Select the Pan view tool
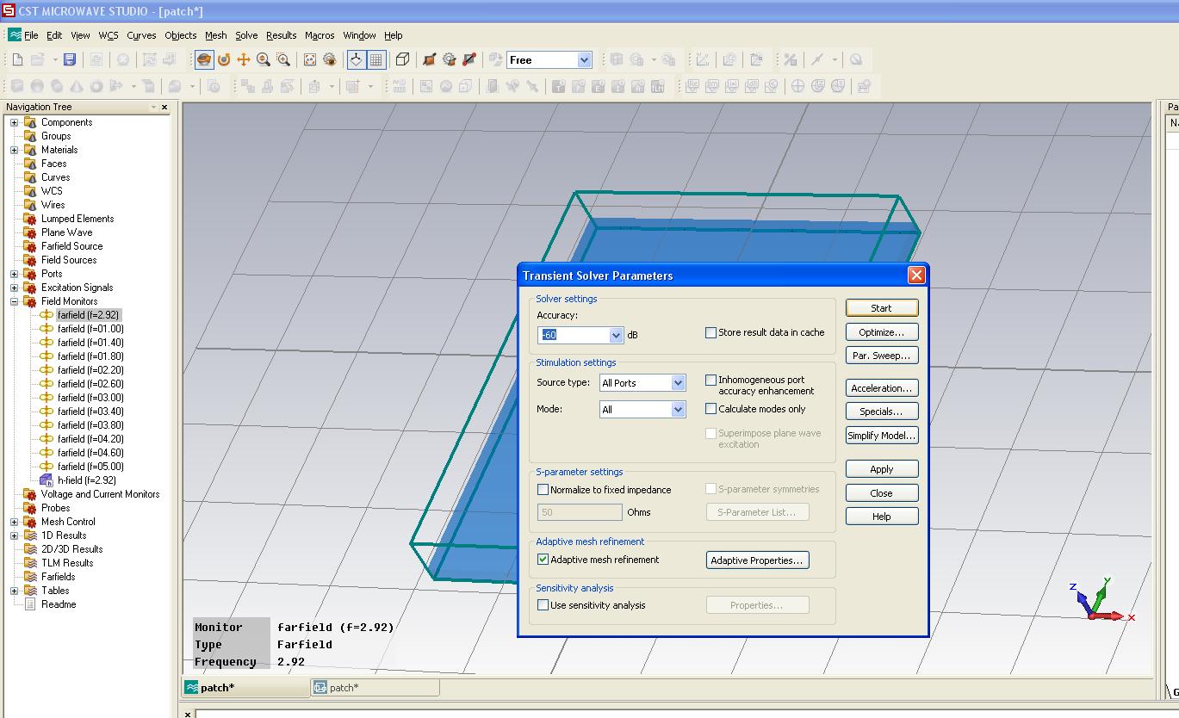 click(244, 59)
